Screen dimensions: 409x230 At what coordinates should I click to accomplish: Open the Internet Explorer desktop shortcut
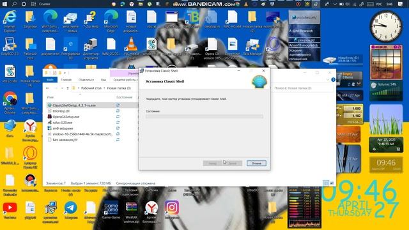click(x=10, y=21)
